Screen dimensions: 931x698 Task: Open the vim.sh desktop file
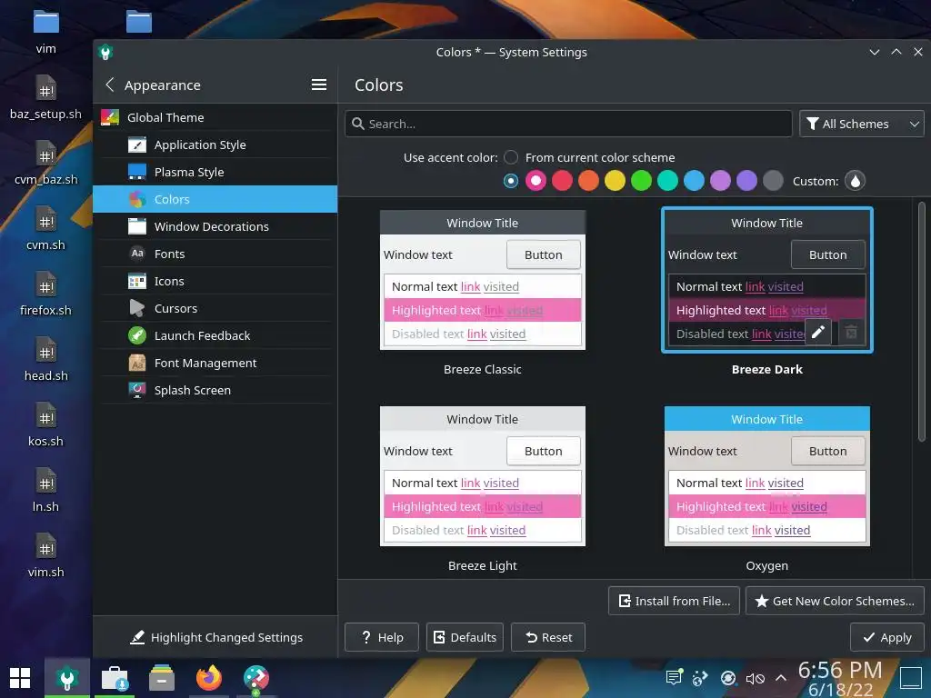point(45,557)
